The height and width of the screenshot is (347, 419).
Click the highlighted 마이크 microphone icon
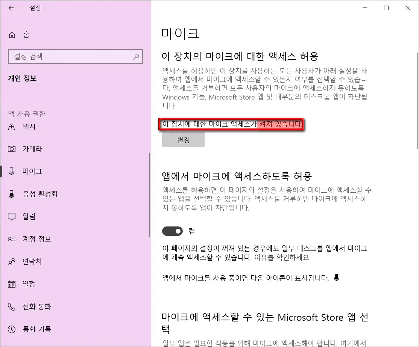pyautogui.click(x=12, y=171)
